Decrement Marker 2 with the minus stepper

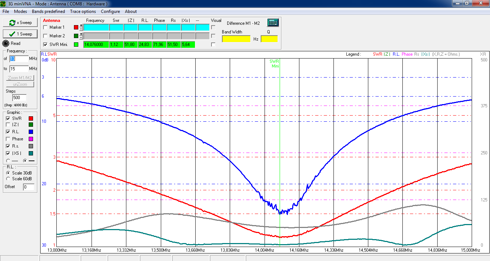pyautogui.click(x=81, y=38)
